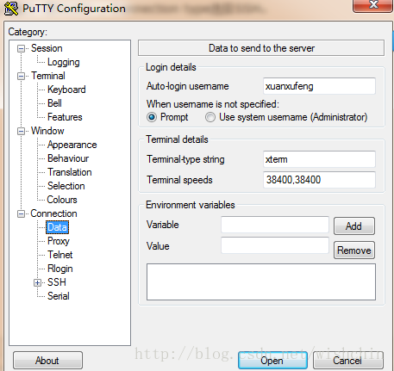This screenshot has width=394, height=371.
Task: Click the Remove environment variable button
Action: (354, 250)
